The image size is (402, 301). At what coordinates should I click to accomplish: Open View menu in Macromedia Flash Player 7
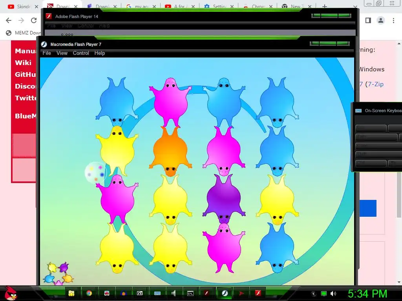62,53
